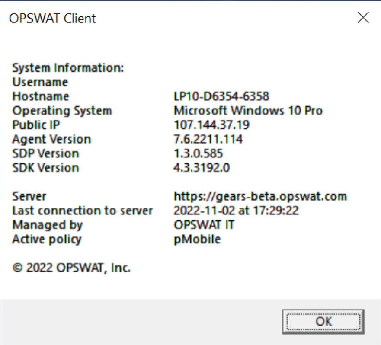The width and height of the screenshot is (381, 345).
Task: Click the Username label
Action: click(x=40, y=82)
